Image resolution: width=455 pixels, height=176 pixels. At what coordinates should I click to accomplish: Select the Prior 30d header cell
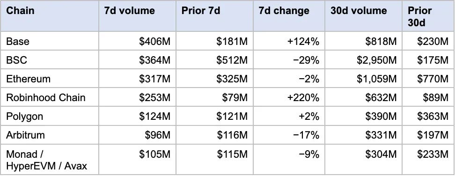pos(428,16)
